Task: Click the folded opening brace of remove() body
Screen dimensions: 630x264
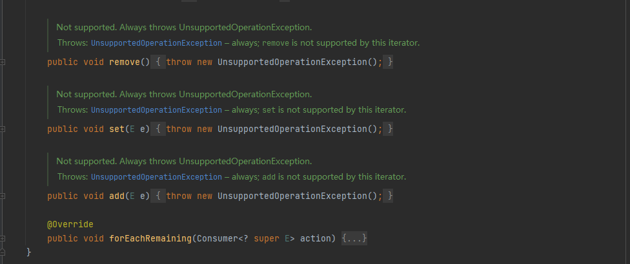Action: (159, 62)
